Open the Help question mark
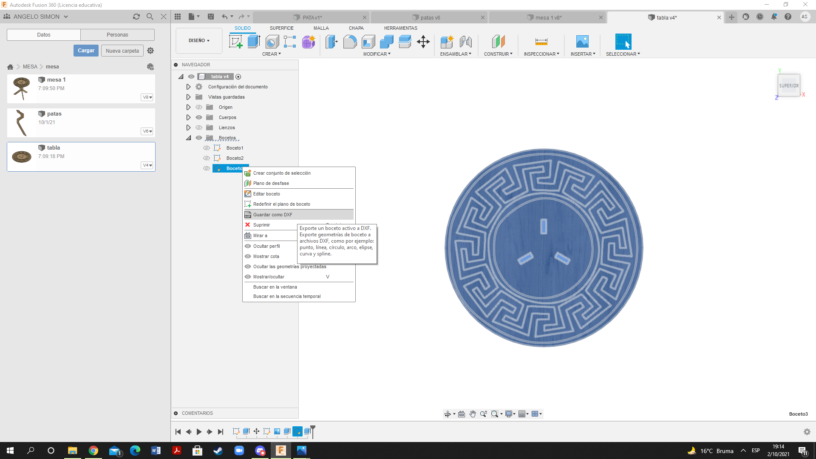The height and width of the screenshot is (459, 816). pos(788,17)
